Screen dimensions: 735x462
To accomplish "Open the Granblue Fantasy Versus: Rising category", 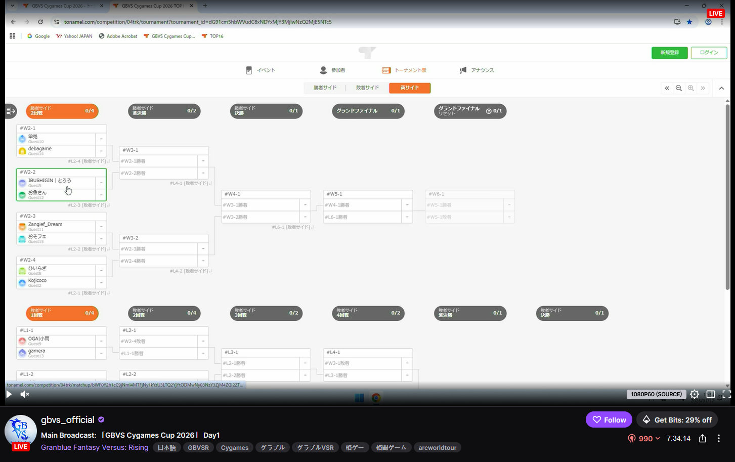I will click(x=95, y=447).
